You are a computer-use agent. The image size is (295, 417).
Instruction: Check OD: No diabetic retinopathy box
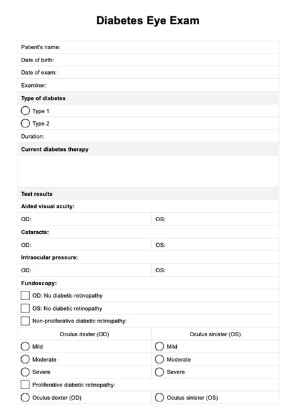[26, 295]
